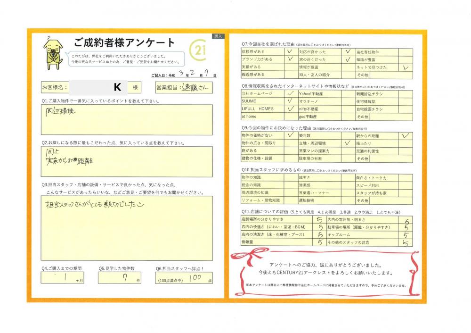Check the SUUMO box in Q8
The width and height of the screenshot is (471, 333).
[289, 101]
